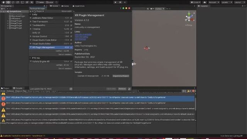Select the Inspector tab
The width and height of the screenshot is (247, 139).
[203, 6]
